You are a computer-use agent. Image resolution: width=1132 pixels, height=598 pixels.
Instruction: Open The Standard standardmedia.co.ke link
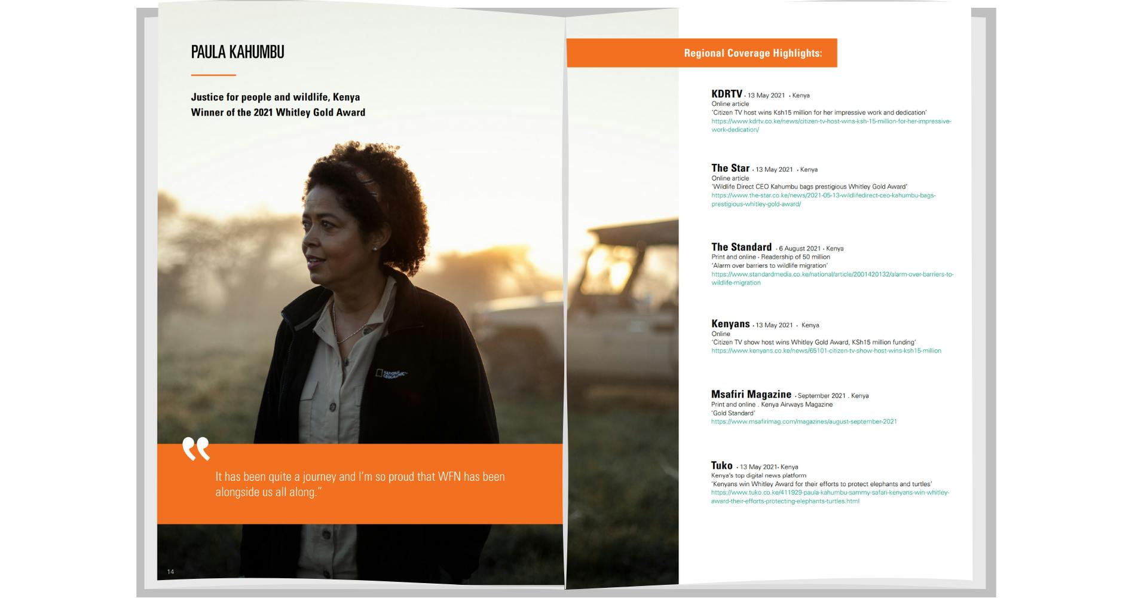point(832,279)
